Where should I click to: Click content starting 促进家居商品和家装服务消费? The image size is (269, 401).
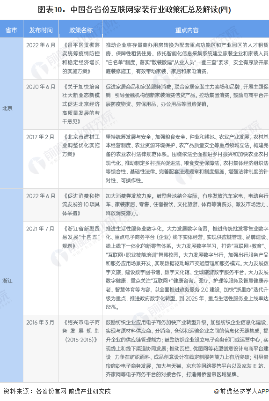click(187, 96)
